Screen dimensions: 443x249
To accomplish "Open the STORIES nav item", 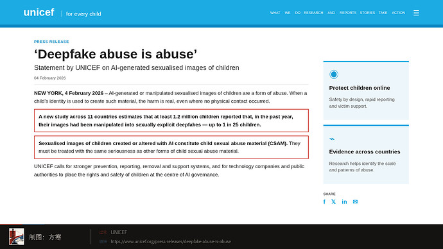I will tap(367, 13).
